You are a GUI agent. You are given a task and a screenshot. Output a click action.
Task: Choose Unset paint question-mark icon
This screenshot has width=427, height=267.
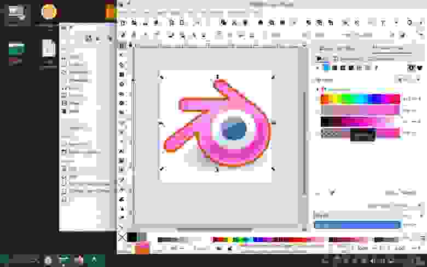click(376, 68)
